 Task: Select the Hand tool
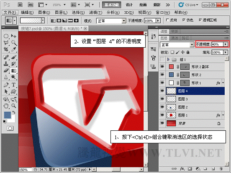point(6,106)
